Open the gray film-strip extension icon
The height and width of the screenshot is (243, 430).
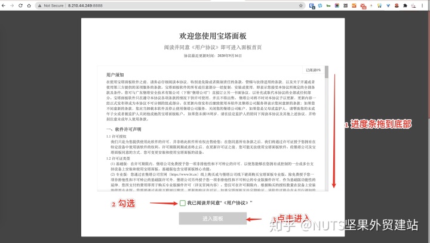[346, 5]
